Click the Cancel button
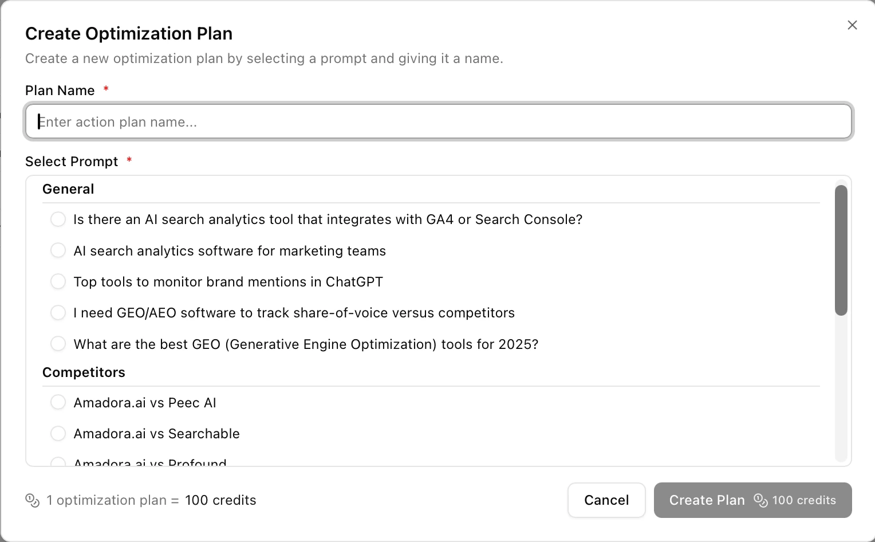The height and width of the screenshot is (542, 875). tap(606, 500)
